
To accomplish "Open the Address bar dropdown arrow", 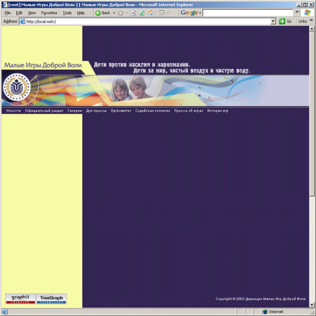I will click(273, 22).
